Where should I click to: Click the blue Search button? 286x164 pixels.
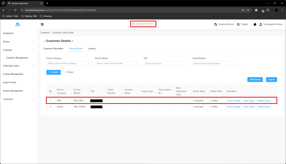tap(53, 72)
